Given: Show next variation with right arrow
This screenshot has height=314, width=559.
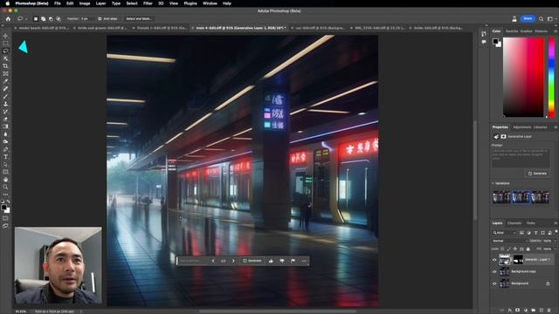Looking at the screenshot, I should pyautogui.click(x=233, y=261).
